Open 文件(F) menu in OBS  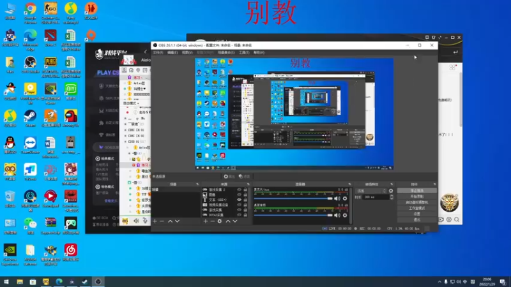point(158,53)
